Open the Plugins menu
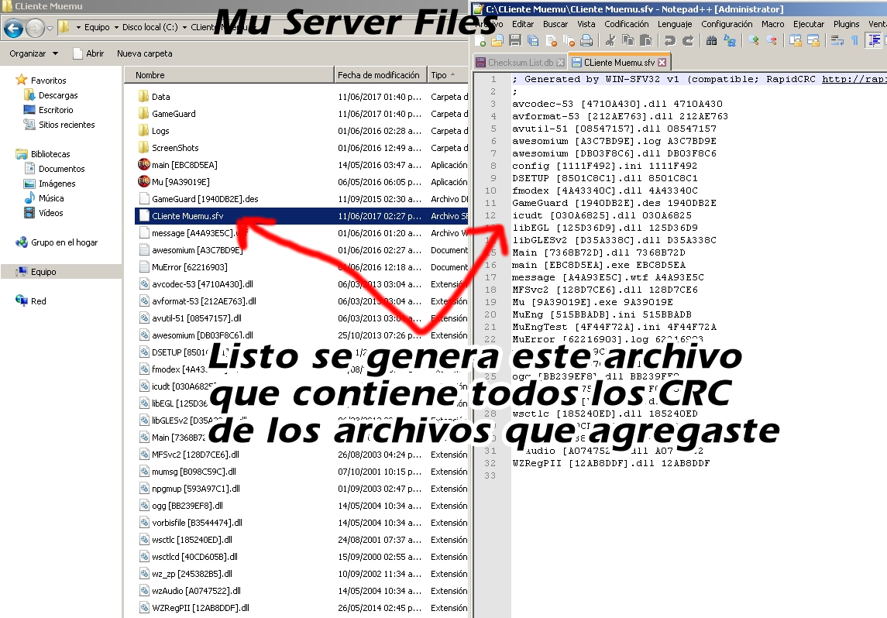Screen dimensions: 887x618 (846, 24)
